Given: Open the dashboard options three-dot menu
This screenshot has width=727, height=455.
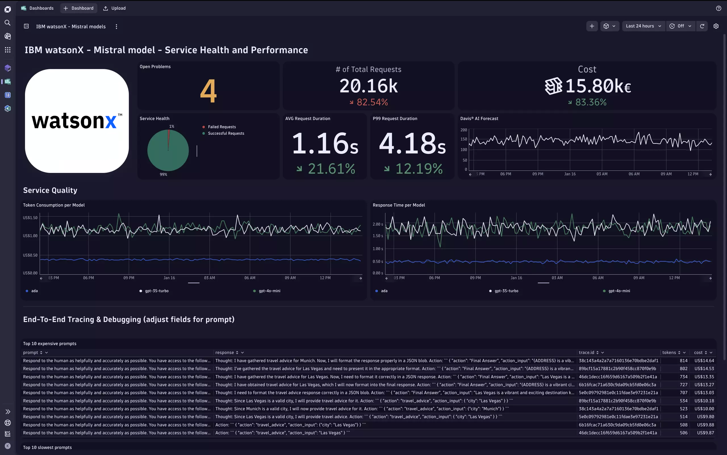Looking at the screenshot, I should pos(116,26).
